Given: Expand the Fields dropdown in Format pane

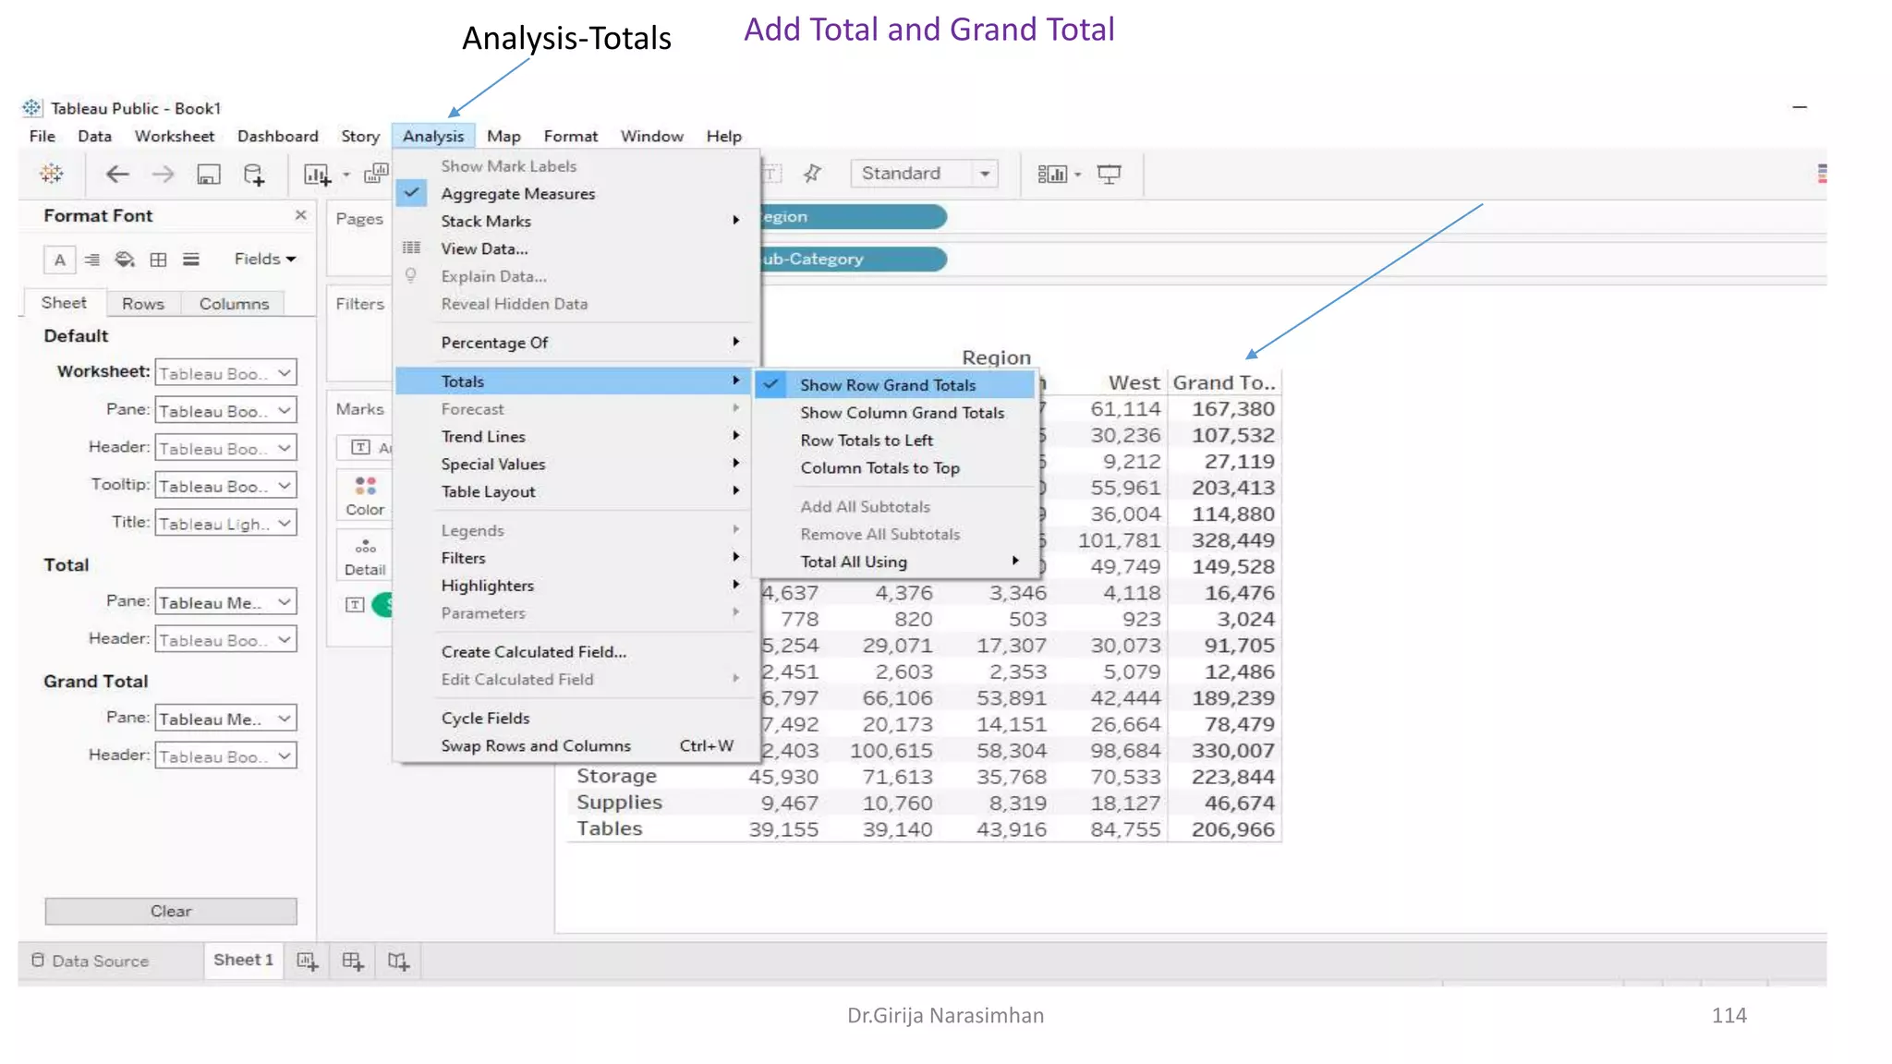Looking at the screenshot, I should (265, 260).
